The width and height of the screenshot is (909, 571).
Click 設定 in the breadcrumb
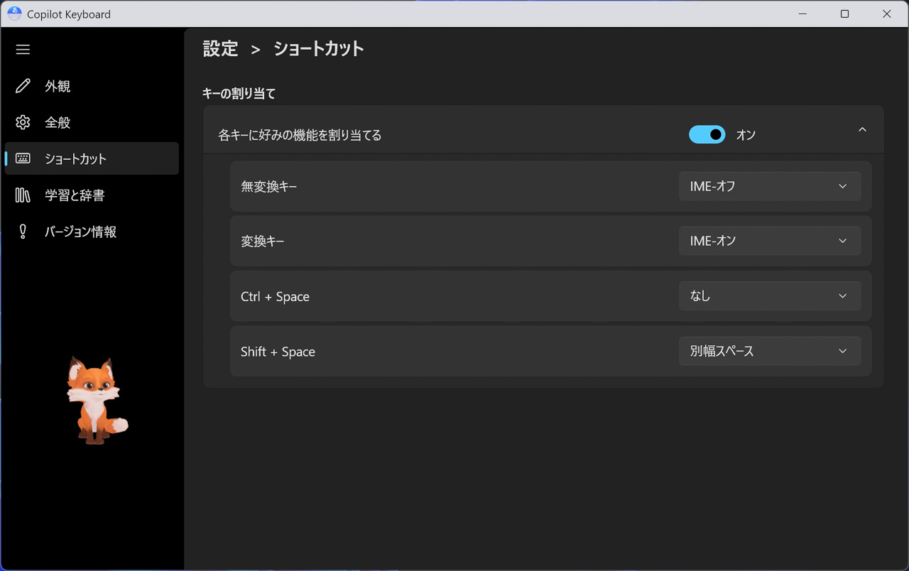tap(220, 48)
